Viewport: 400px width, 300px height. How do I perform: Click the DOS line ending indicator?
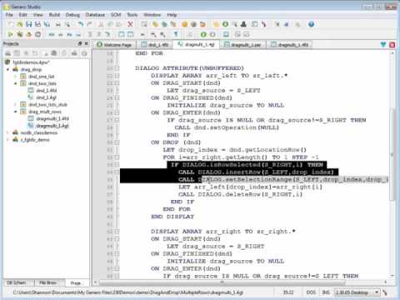(x=311, y=292)
